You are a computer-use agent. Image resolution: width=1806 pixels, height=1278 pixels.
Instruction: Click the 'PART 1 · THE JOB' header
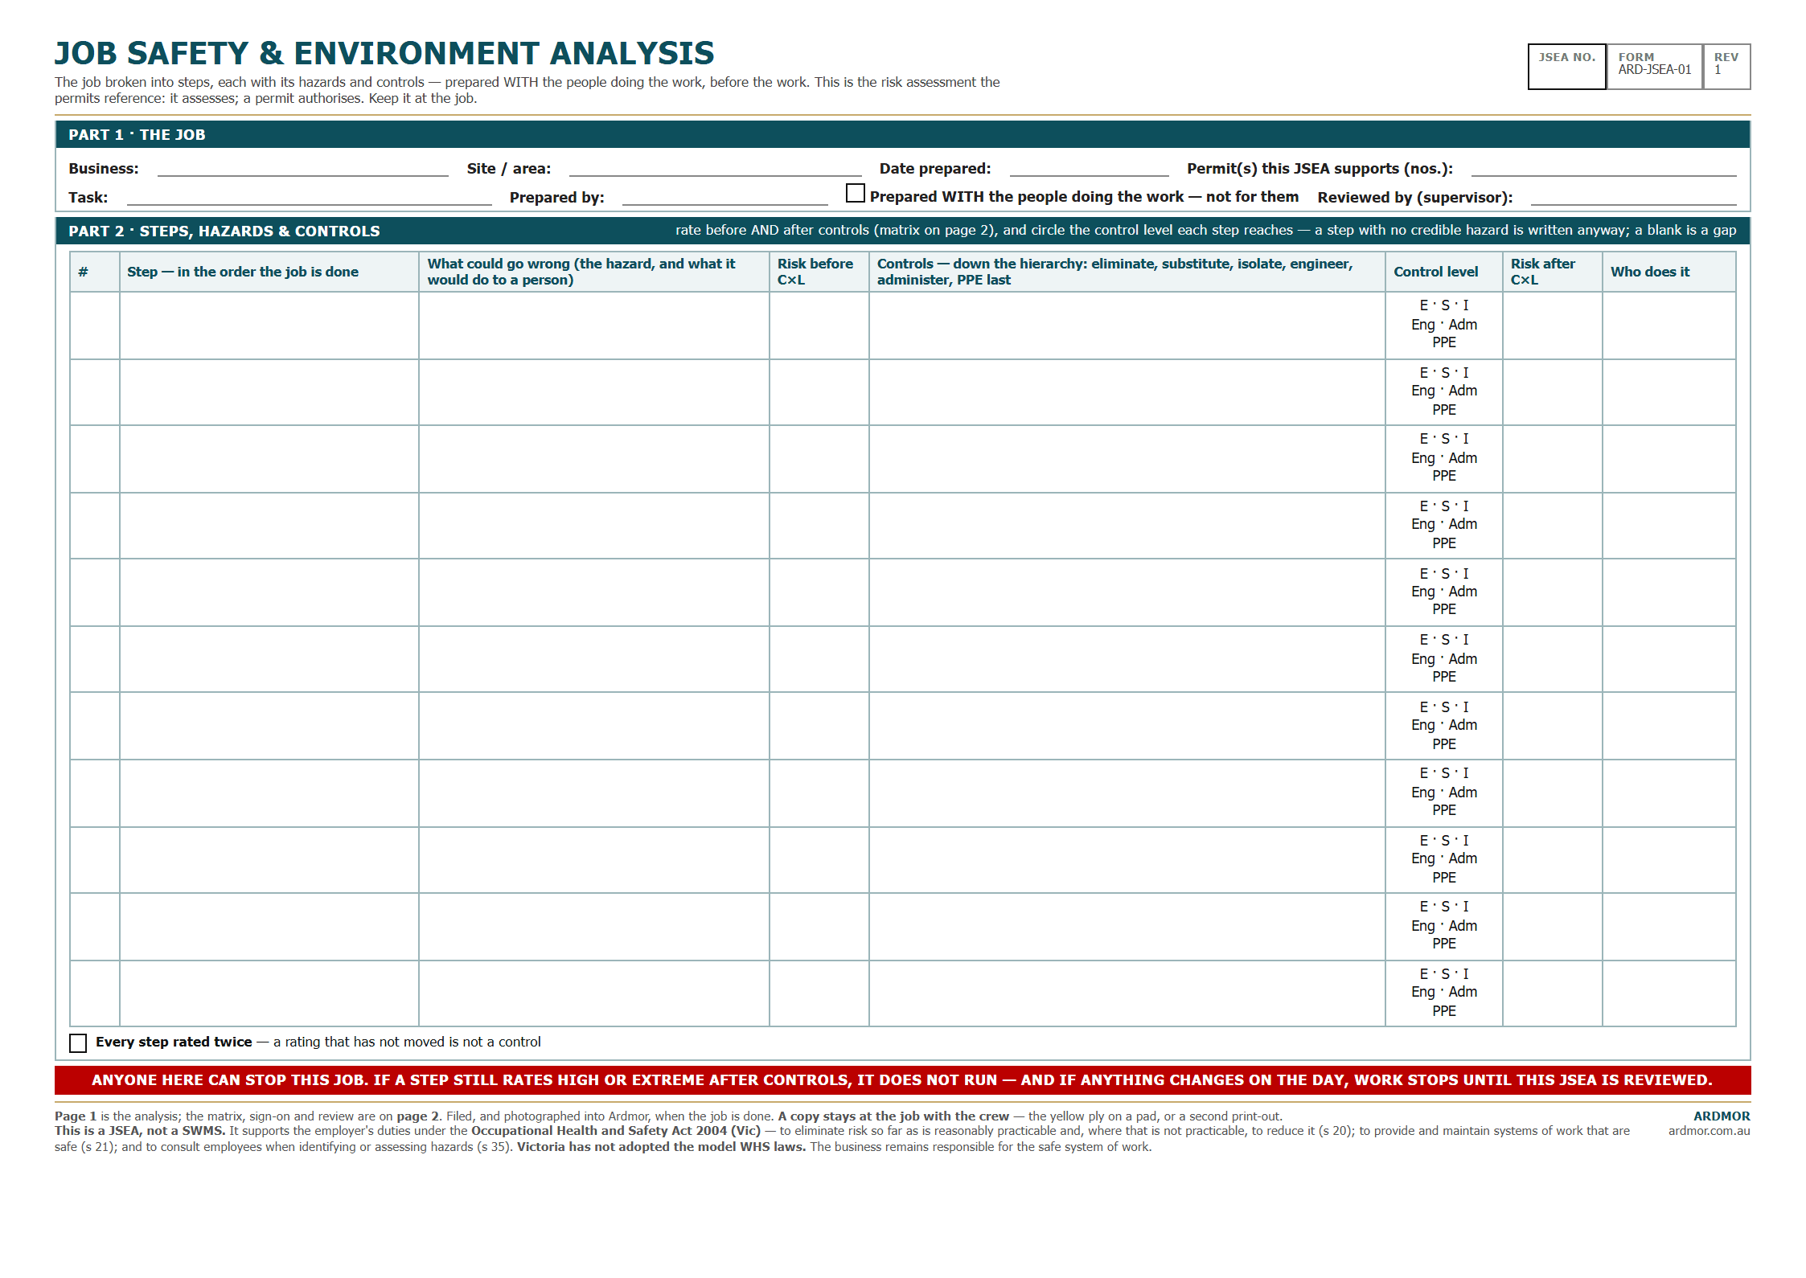[x=902, y=135]
